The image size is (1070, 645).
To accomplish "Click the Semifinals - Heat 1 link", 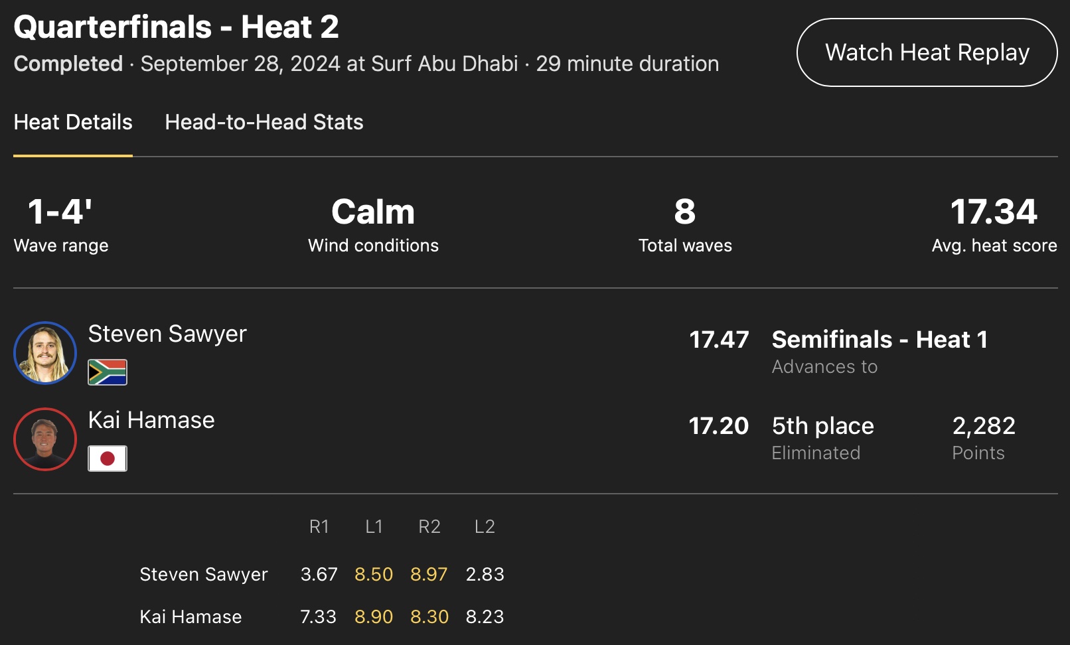I will (879, 340).
